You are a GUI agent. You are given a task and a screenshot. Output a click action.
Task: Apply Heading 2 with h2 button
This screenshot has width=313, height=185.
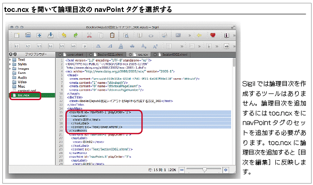28,46
